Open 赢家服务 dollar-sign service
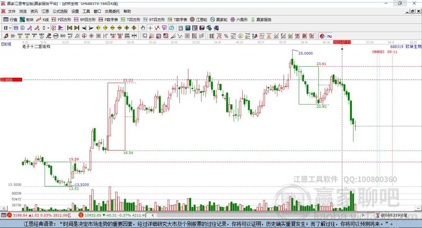The image size is (422, 228). (261, 20)
